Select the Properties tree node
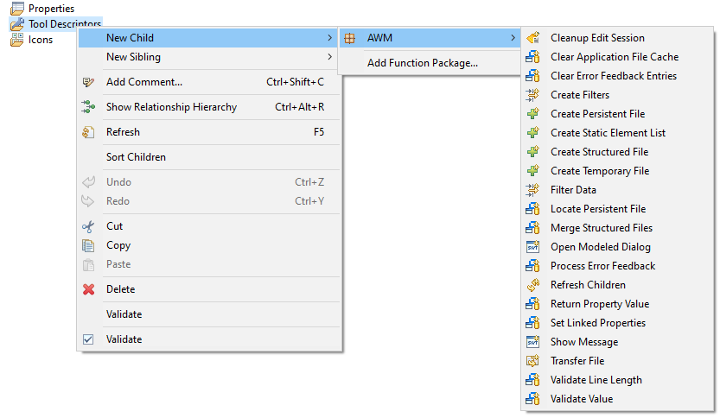This screenshot has width=720, height=418. click(x=51, y=9)
